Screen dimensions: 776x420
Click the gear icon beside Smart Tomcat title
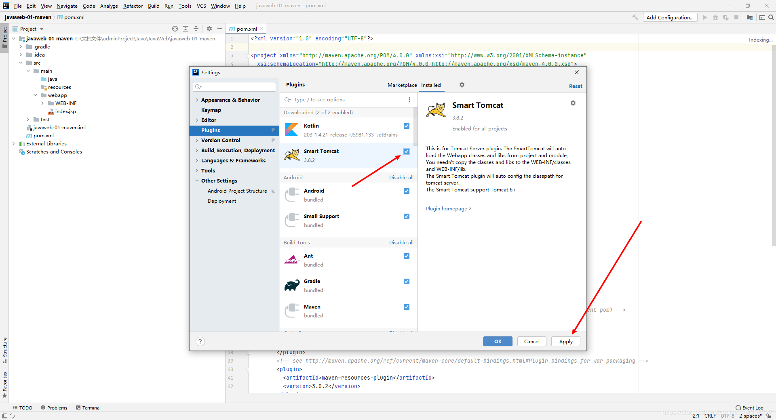point(573,103)
